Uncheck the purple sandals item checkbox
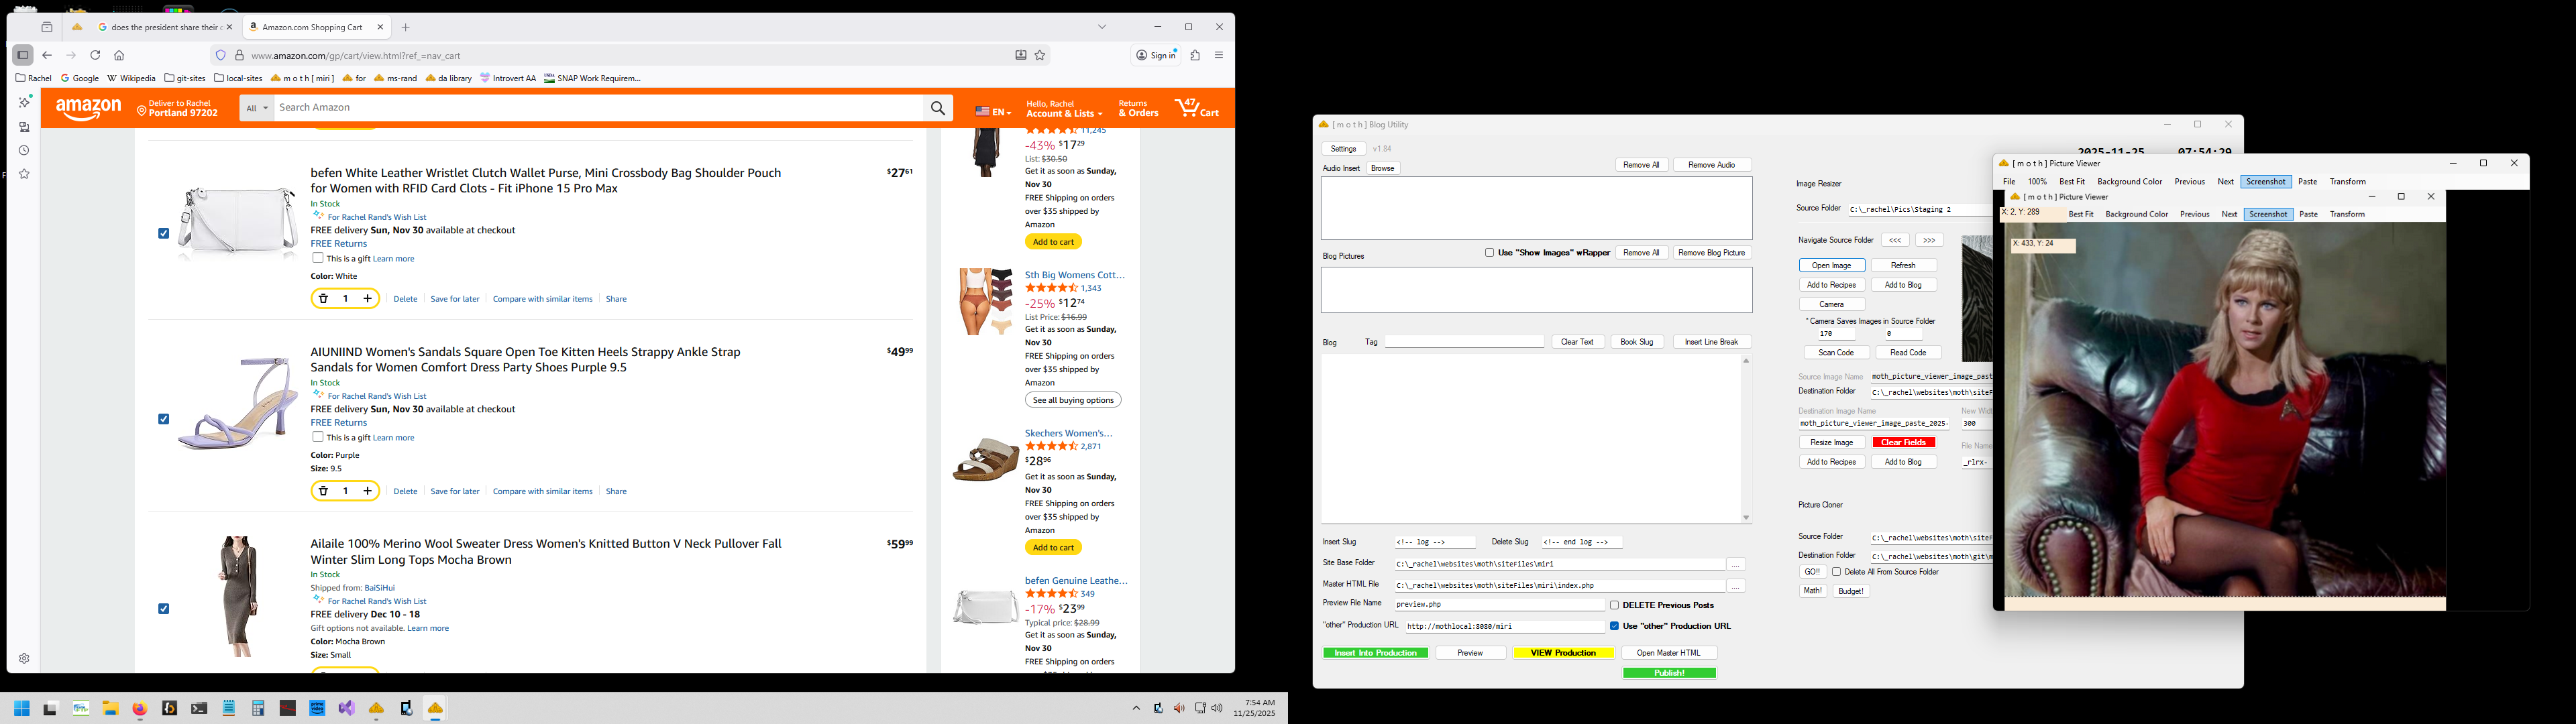The height and width of the screenshot is (724, 2576). pyautogui.click(x=164, y=419)
